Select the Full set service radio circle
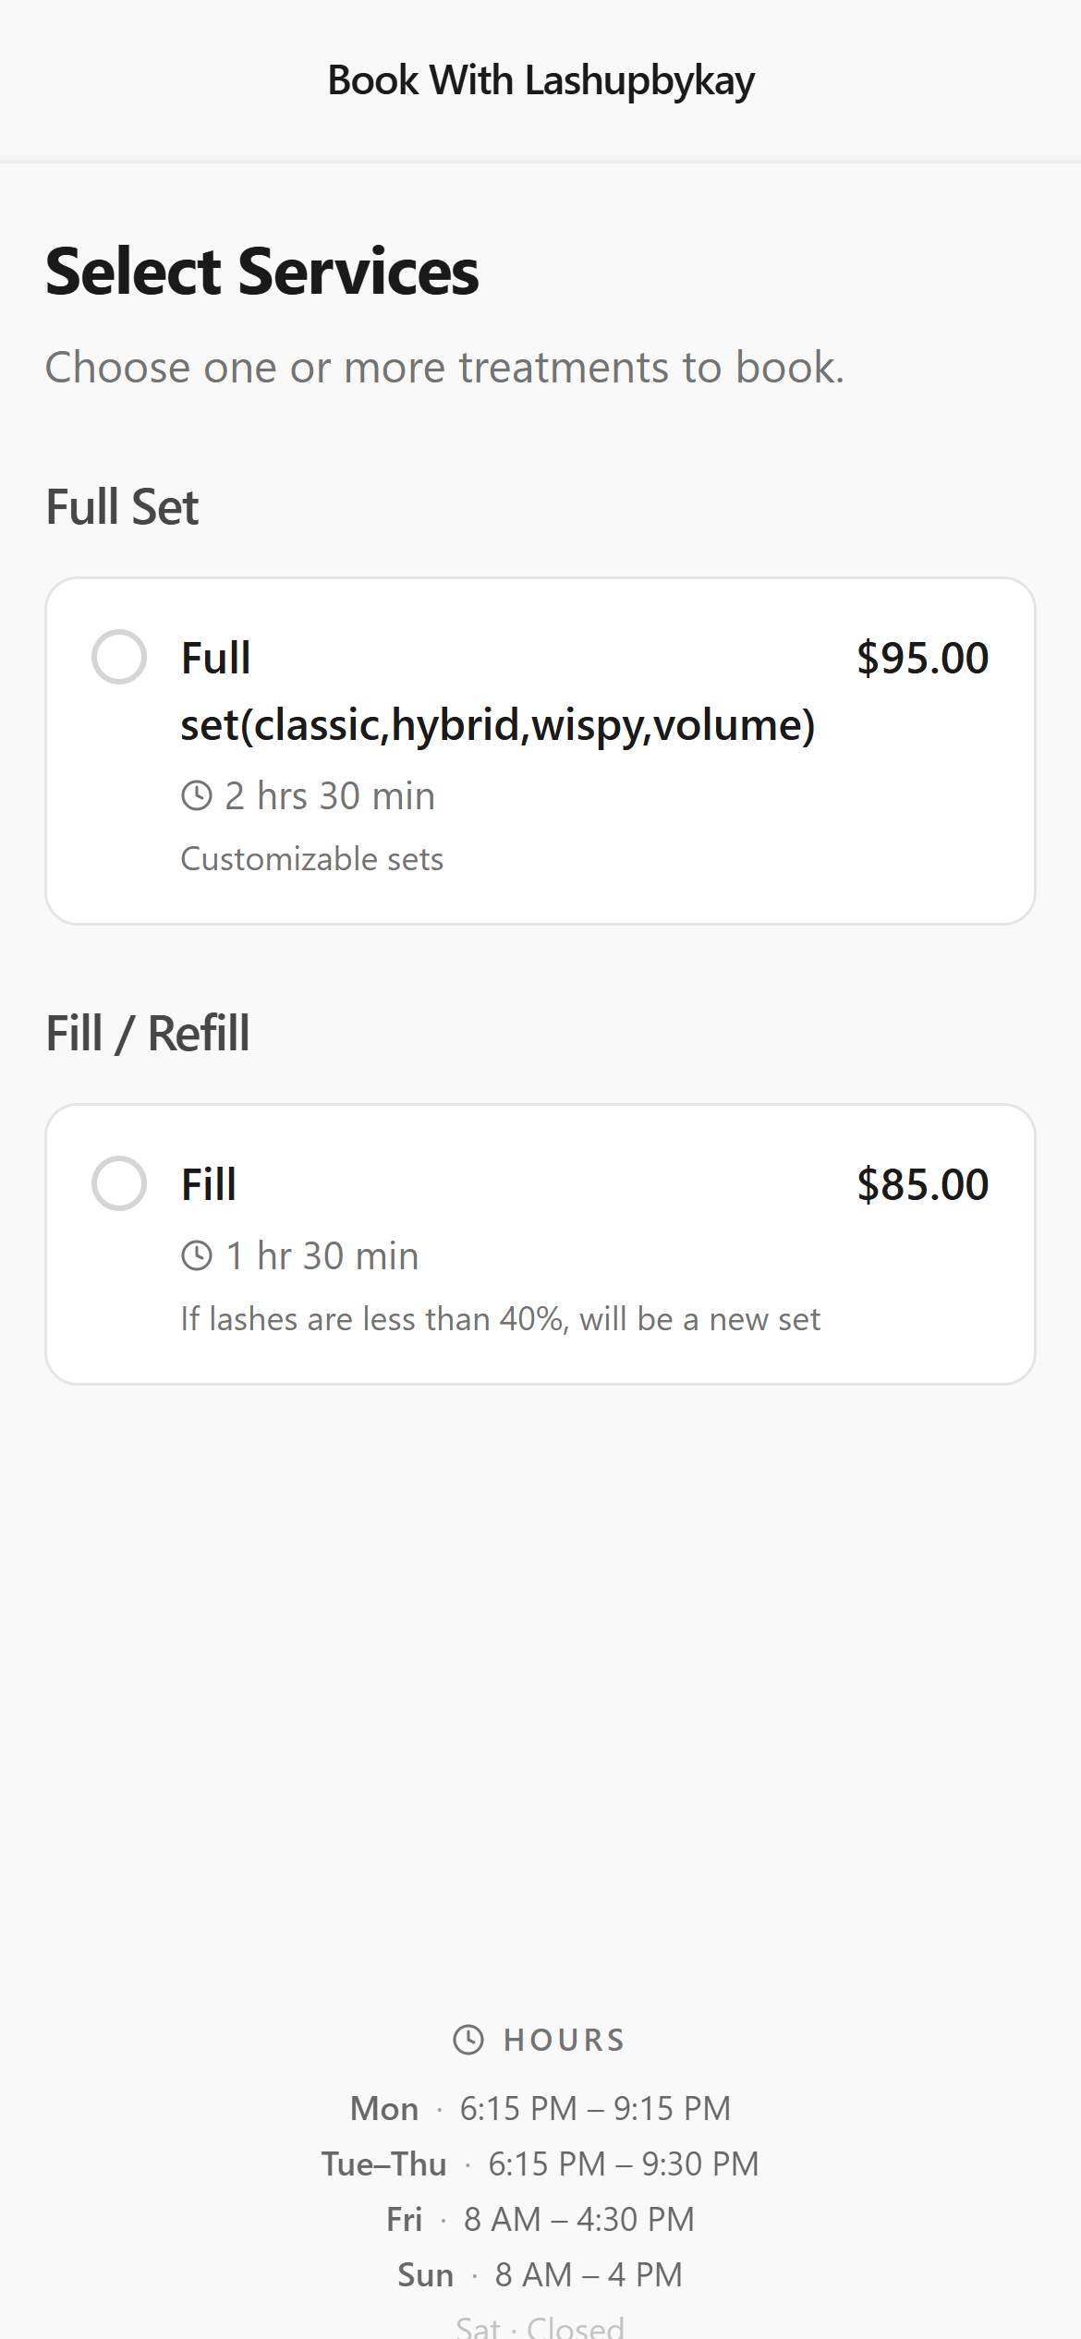1081x2339 pixels. [x=119, y=657]
